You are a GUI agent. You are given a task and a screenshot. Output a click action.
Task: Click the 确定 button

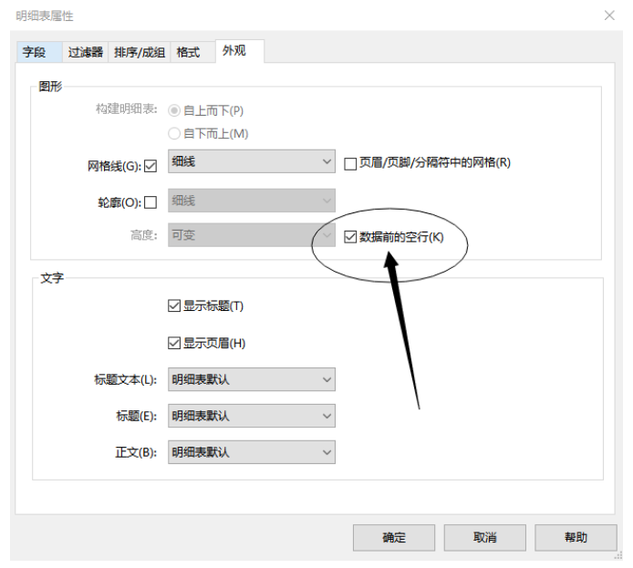pyautogui.click(x=394, y=537)
